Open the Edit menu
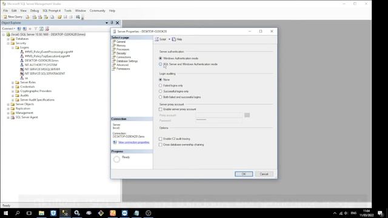This screenshot has width=388, height=218. point(14,11)
